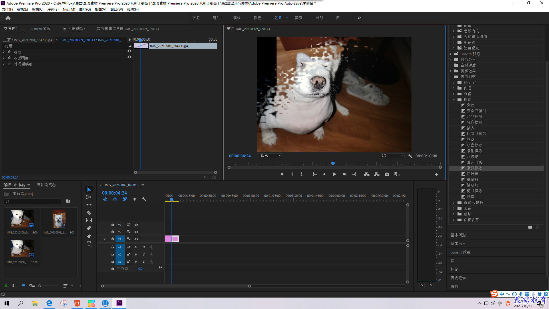
Task: Go to Out point in Program Monitor
Action: 354,174
